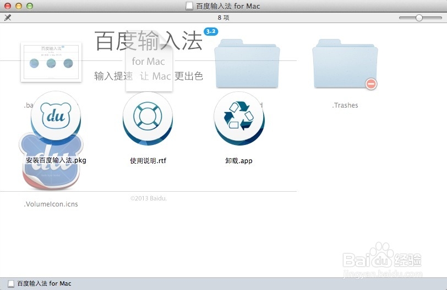447x290 pixels.
Task: Select the background image thumbnail file
Action: point(51,62)
